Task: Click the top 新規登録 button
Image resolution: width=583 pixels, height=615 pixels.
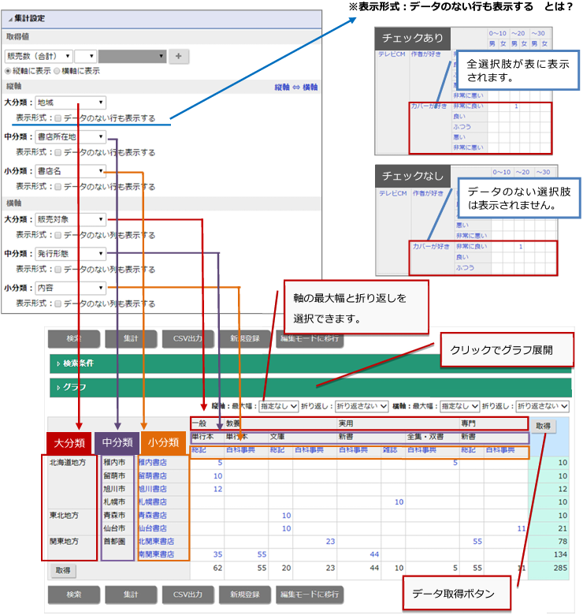Action: pyautogui.click(x=245, y=339)
